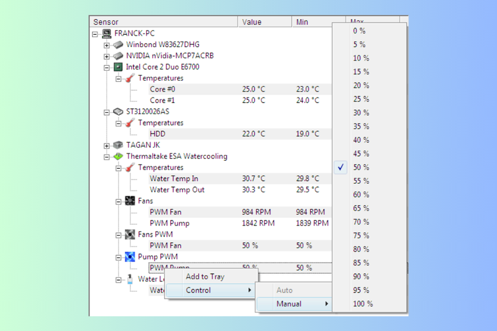Image resolution: width=497 pixels, height=331 pixels.
Task: Select 35 % manual speed
Action: (370, 127)
